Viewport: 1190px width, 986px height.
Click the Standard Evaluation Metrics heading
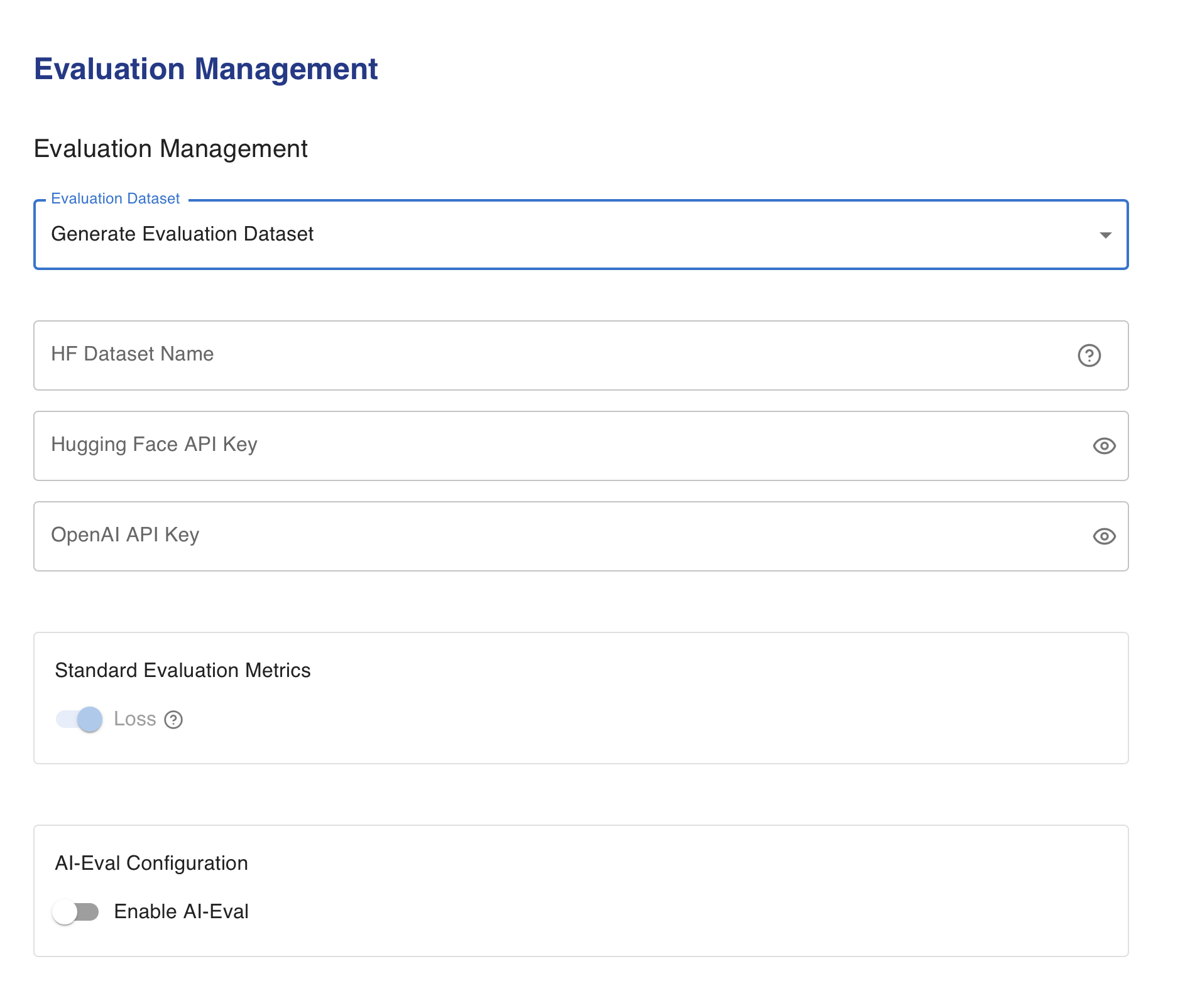183,671
